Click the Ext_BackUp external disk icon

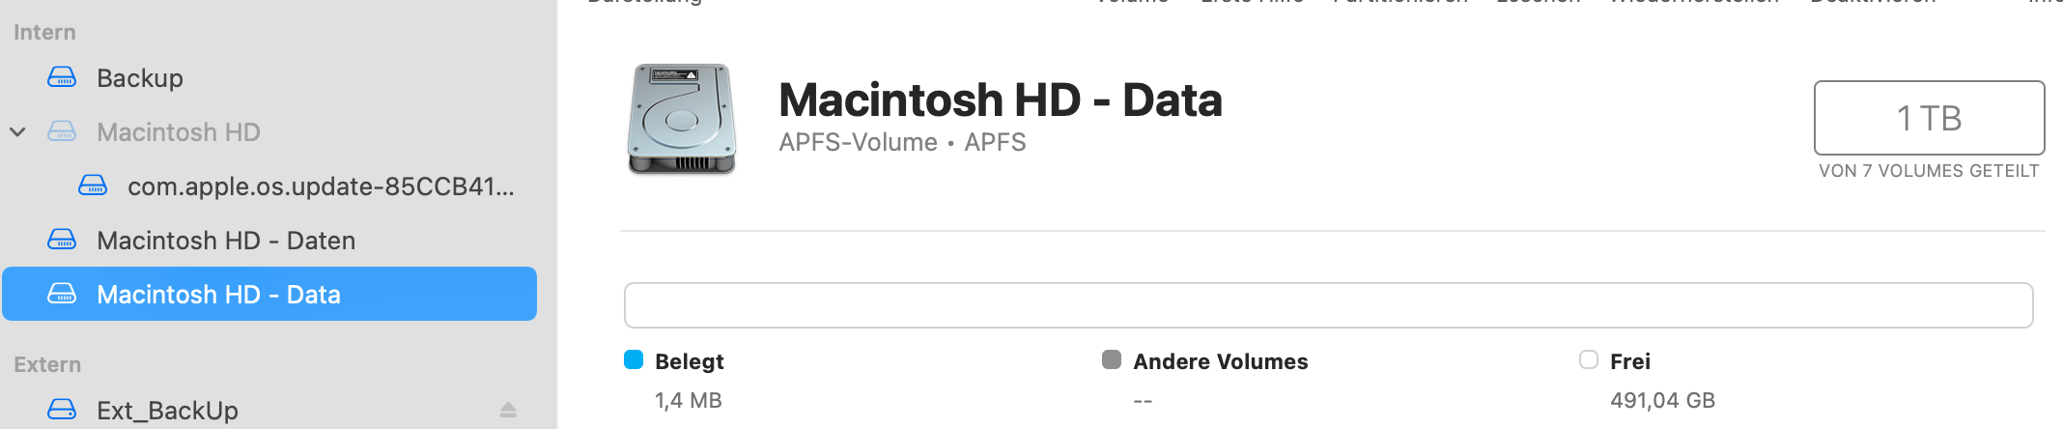point(62,410)
